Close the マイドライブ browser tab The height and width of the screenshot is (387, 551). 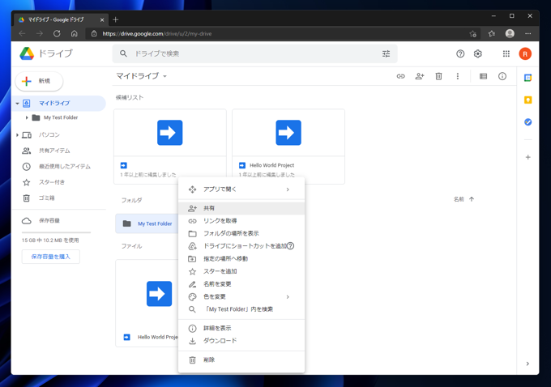pos(102,20)
